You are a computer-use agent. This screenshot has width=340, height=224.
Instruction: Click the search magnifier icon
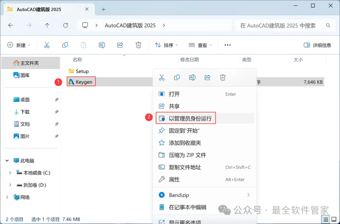[328, 25]
